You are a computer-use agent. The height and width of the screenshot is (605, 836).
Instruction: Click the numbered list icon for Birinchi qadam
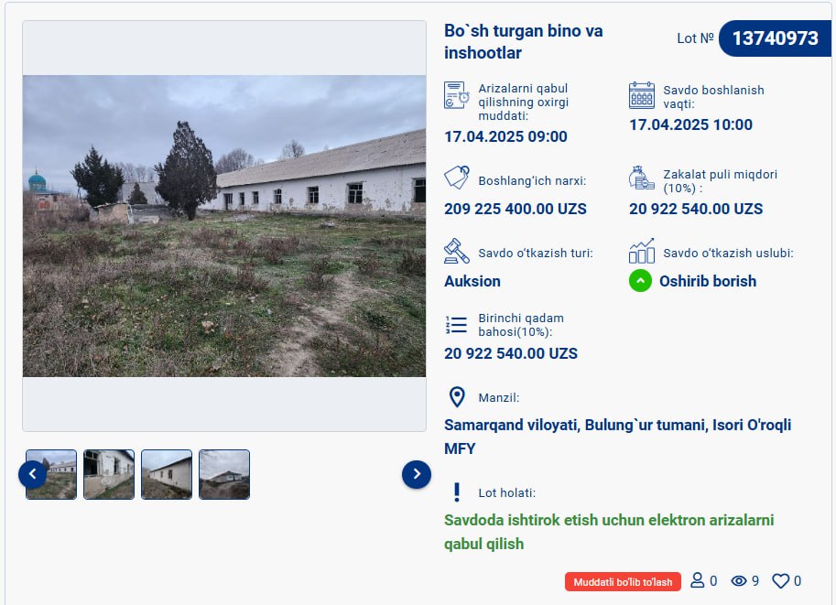456,325
